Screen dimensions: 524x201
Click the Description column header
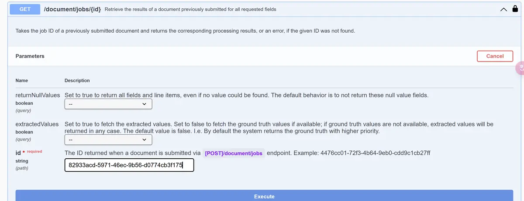77,81
